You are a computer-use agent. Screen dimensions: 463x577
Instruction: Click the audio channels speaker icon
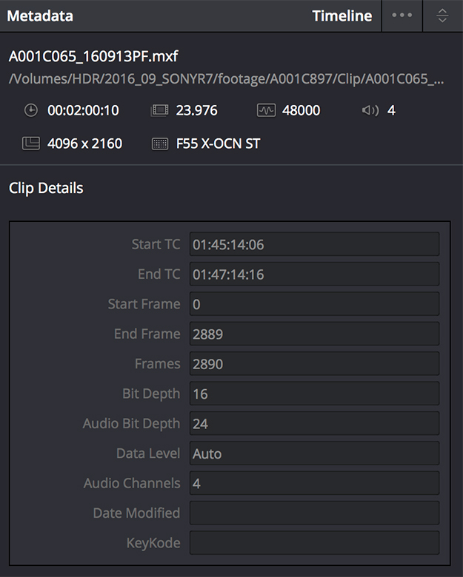pyautogui.click(x=370, y=110)
